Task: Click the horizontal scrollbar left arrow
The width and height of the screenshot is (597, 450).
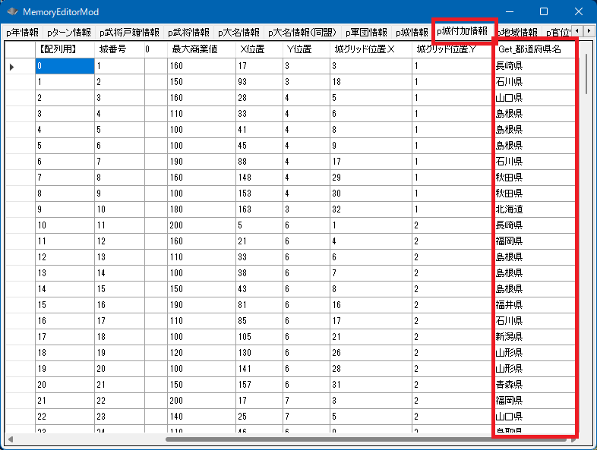Action: click(11, 439)
